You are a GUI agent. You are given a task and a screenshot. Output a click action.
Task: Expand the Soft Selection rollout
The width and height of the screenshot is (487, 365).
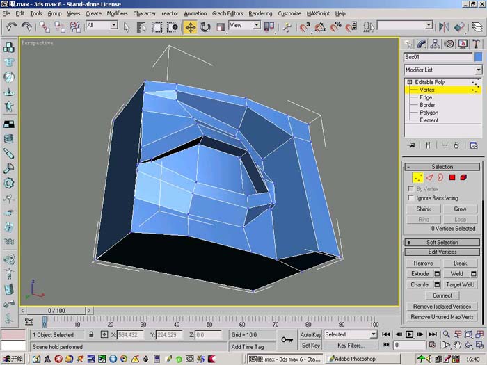[x=442, y=242]
